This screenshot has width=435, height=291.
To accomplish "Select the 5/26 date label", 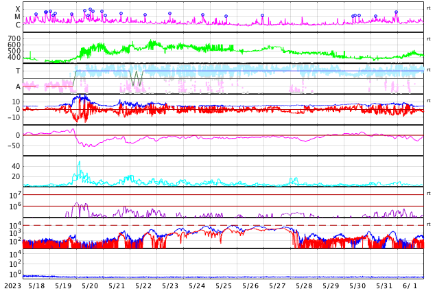I will (250, 286).
